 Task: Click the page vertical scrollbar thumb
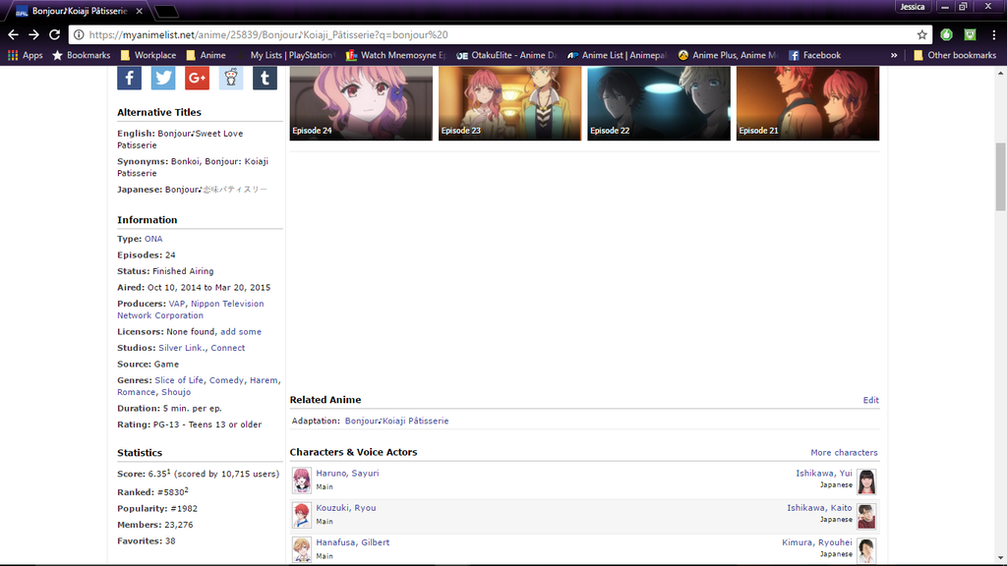pyautogui.click(x=1000, y=177)
